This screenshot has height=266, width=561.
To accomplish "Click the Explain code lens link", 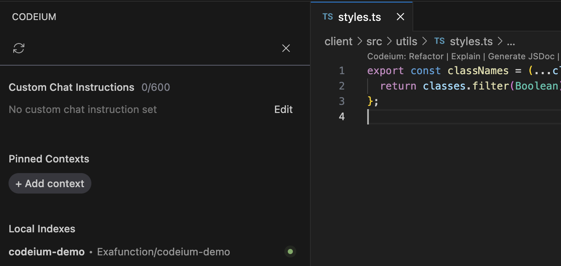I will pyautogui.click(x=465, y=56).
